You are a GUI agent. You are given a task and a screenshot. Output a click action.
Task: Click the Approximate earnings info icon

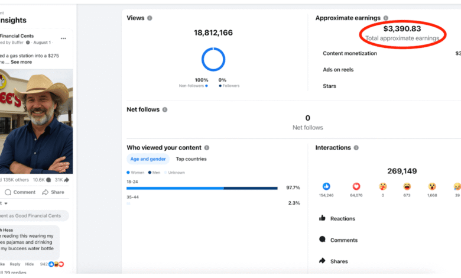tap(386, 18)
